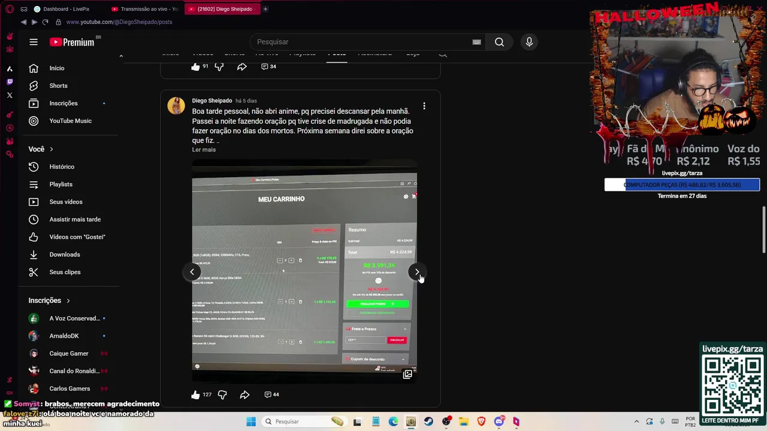
Task: Open a new browser tab
Action: click(265, 9)
